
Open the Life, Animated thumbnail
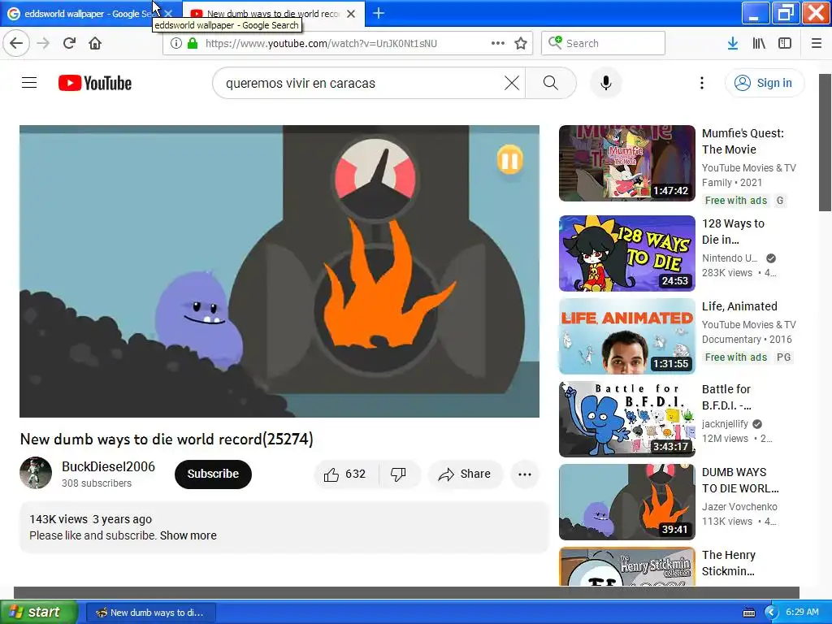[626, 336]
